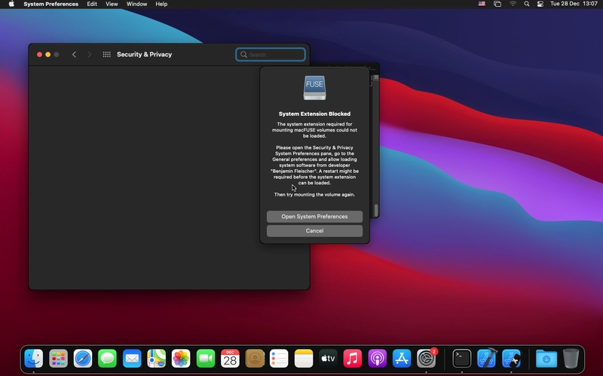The height and width of the screenshot is (376, 603).
Task: Open Xcode from the Dock
Action: tap(486, 359)
